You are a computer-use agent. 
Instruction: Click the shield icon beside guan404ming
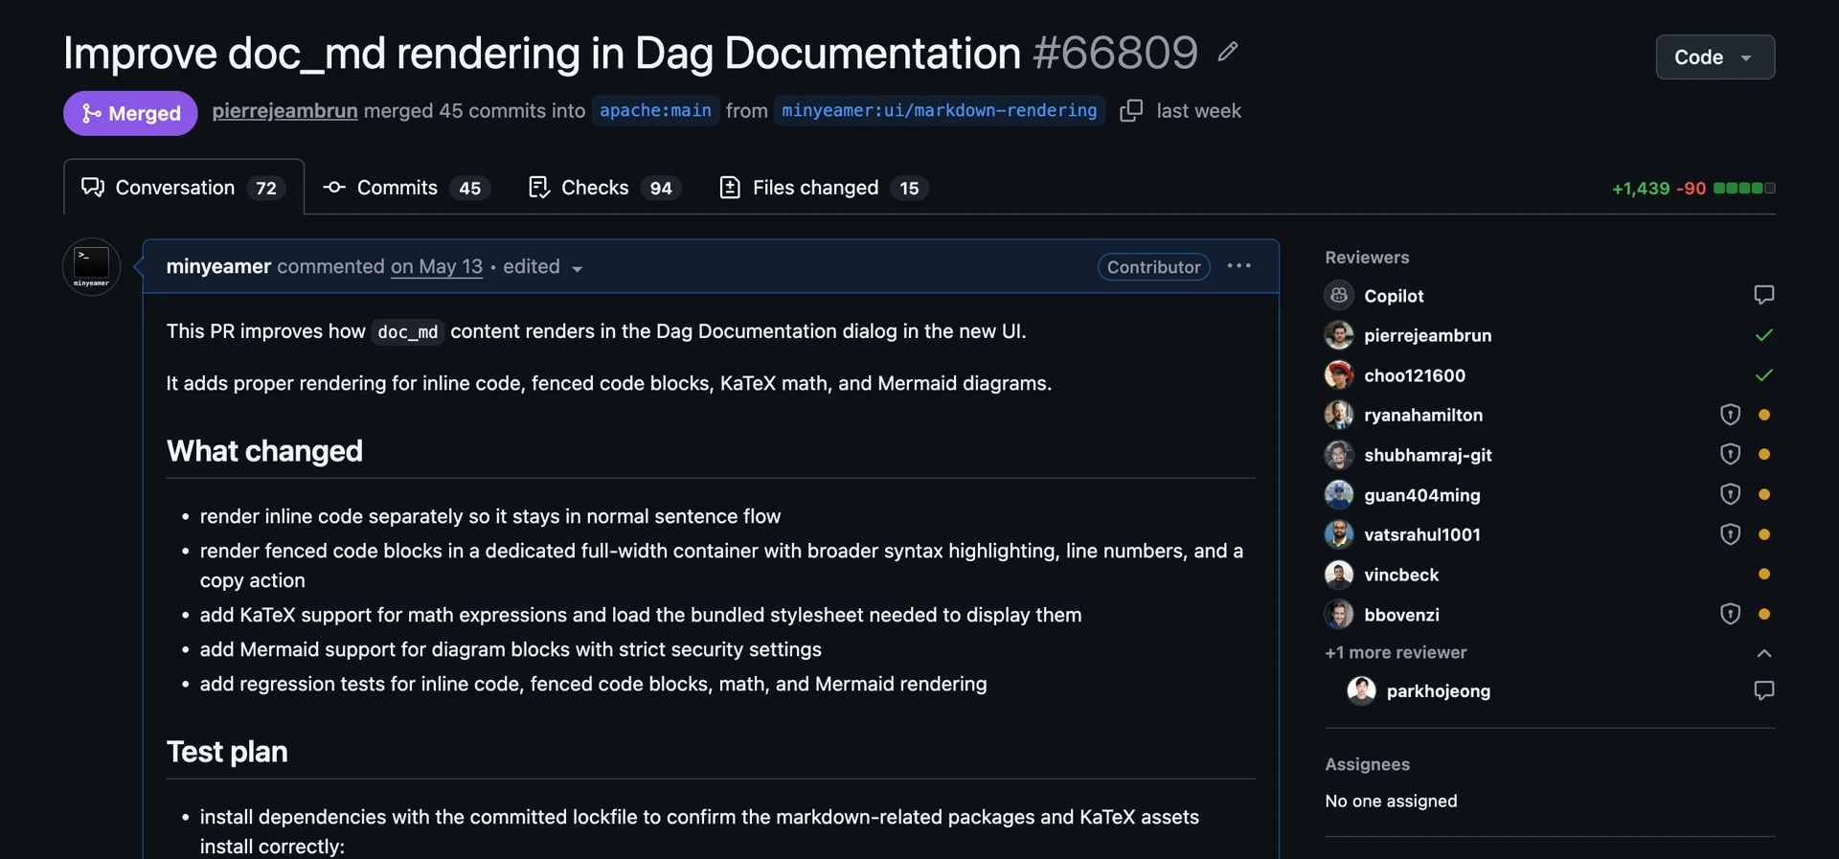click(x=1730, y=495)
